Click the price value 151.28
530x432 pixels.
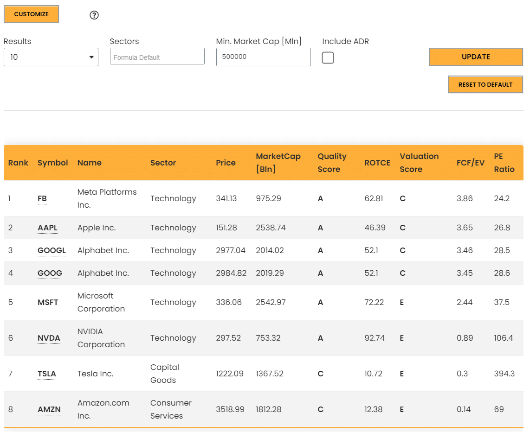[x=226, y=228]
